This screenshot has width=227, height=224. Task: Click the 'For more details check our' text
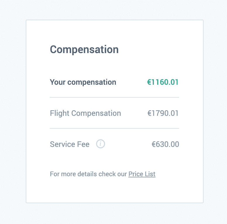pos(88,174)
